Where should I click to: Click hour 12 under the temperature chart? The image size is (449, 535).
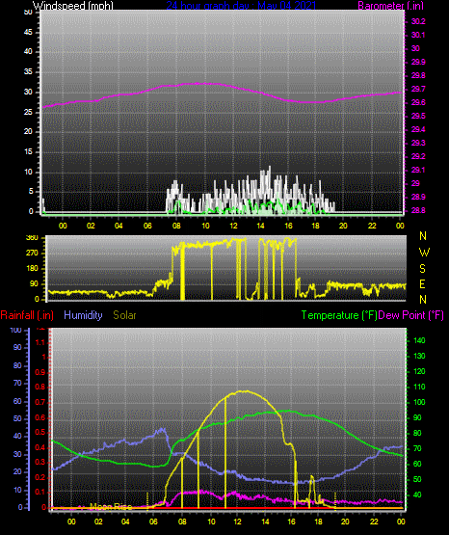coord(237,522)
